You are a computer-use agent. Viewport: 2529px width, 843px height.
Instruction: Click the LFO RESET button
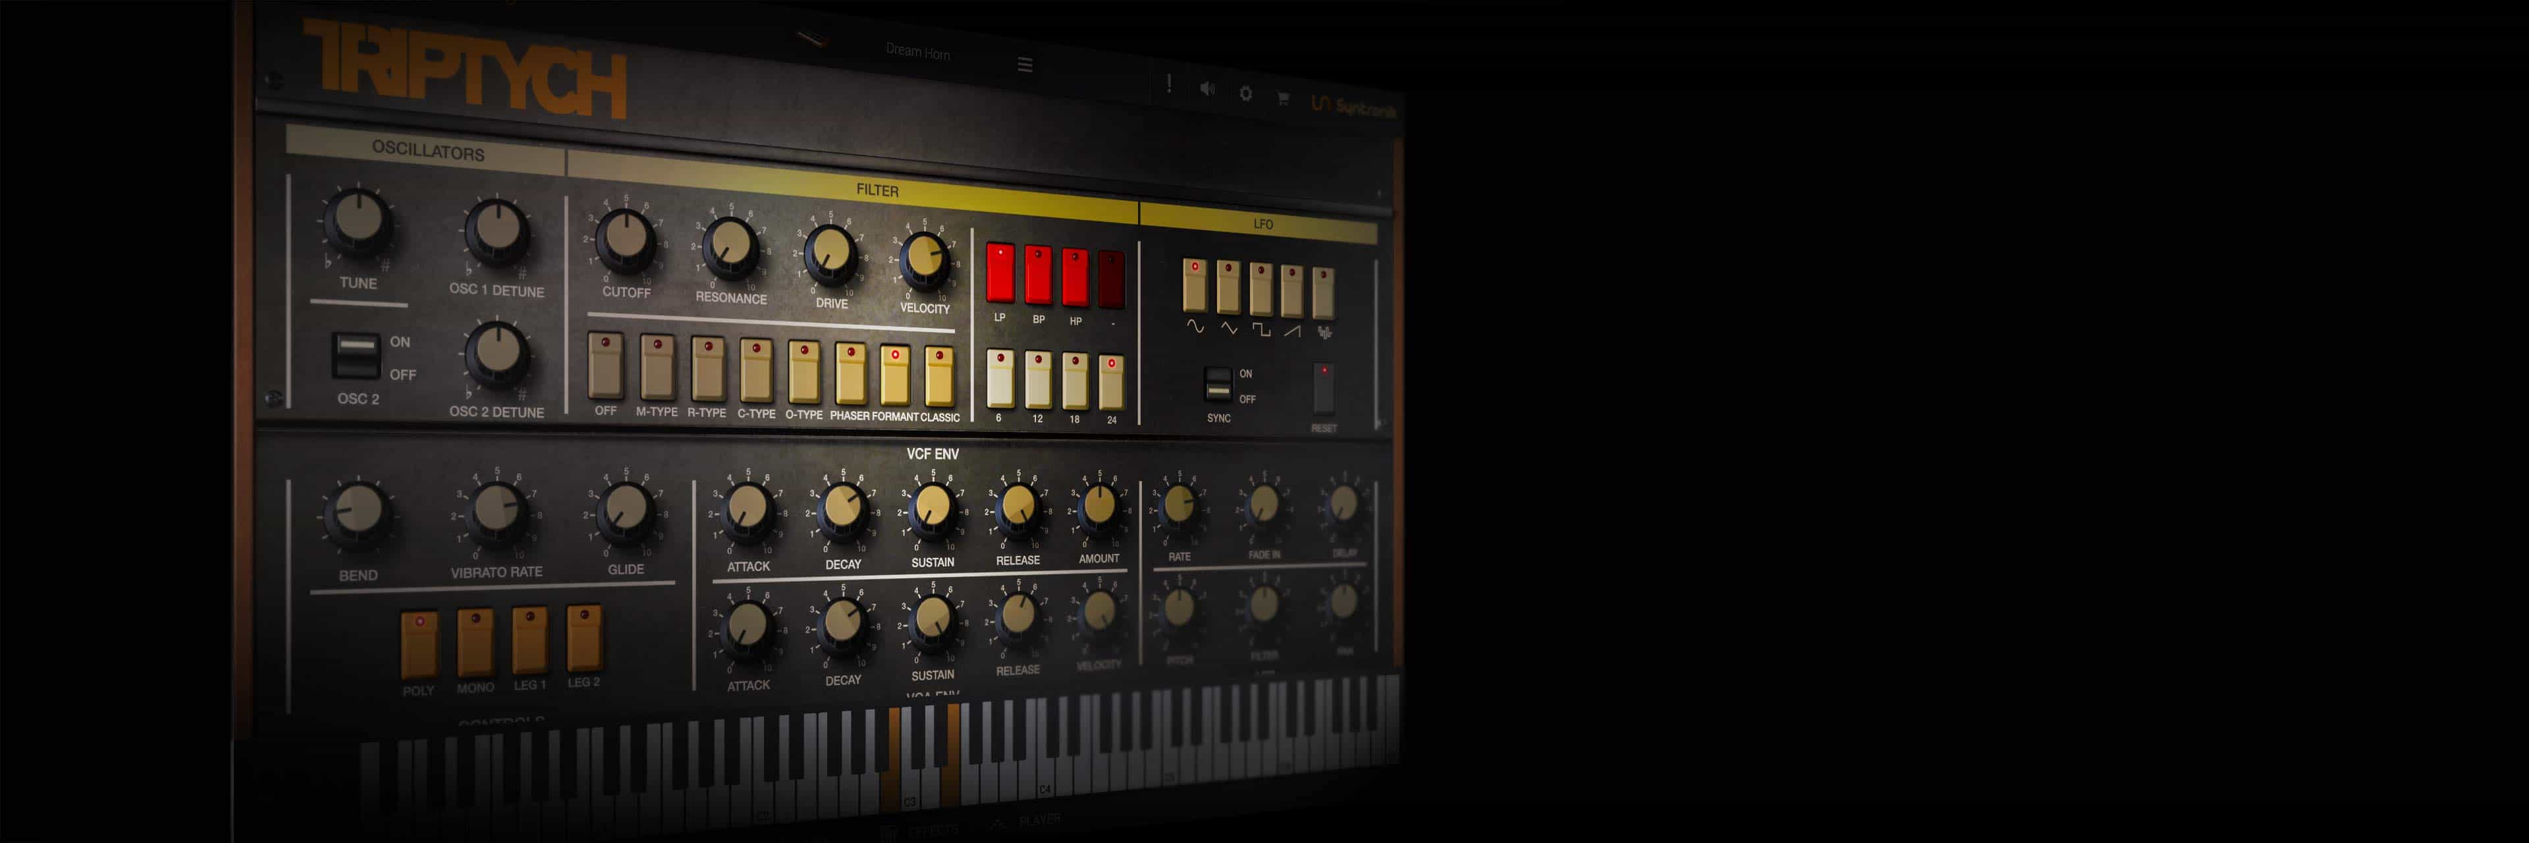click(1323, 389)
